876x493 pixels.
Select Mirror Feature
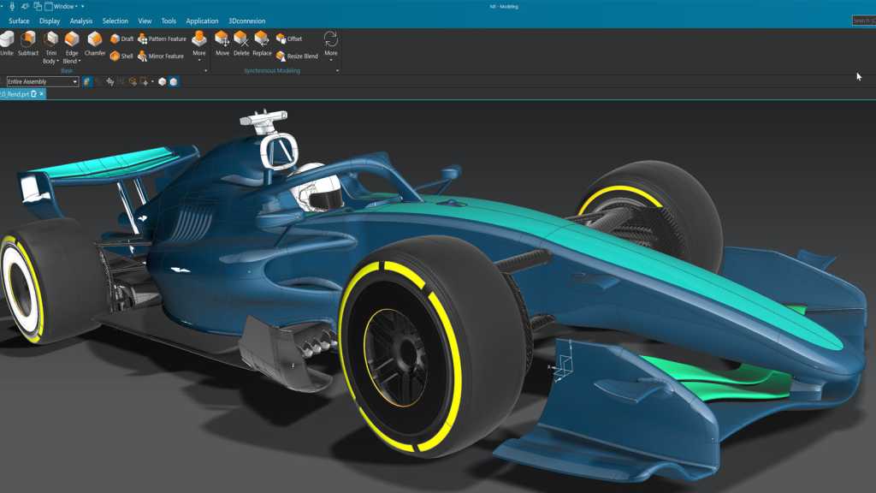[x=161, y=55]
